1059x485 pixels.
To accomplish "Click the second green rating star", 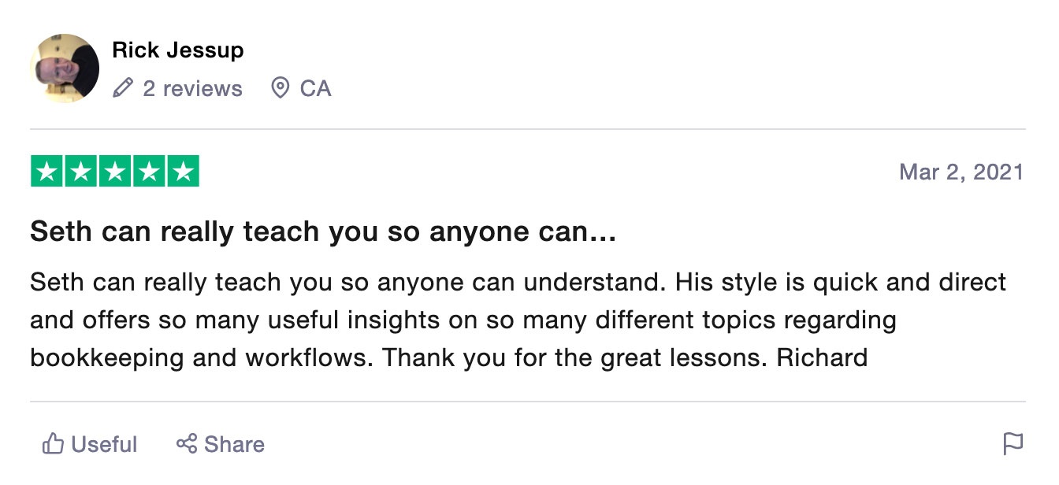I will (80, 172).
